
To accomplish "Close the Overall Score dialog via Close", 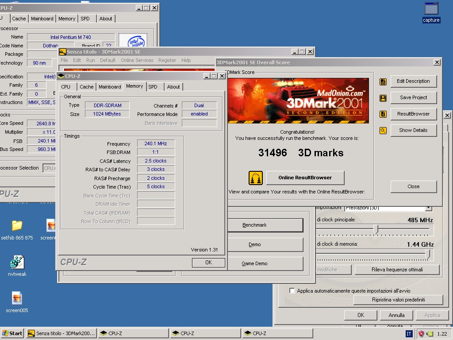I will [x=414, y=186].
